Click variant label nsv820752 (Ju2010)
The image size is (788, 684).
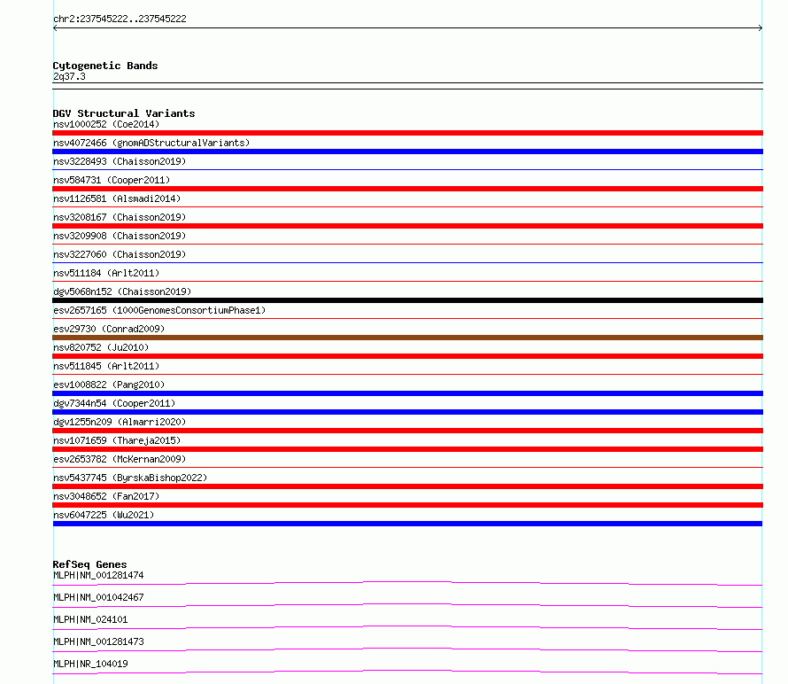[x=101, y=347]
